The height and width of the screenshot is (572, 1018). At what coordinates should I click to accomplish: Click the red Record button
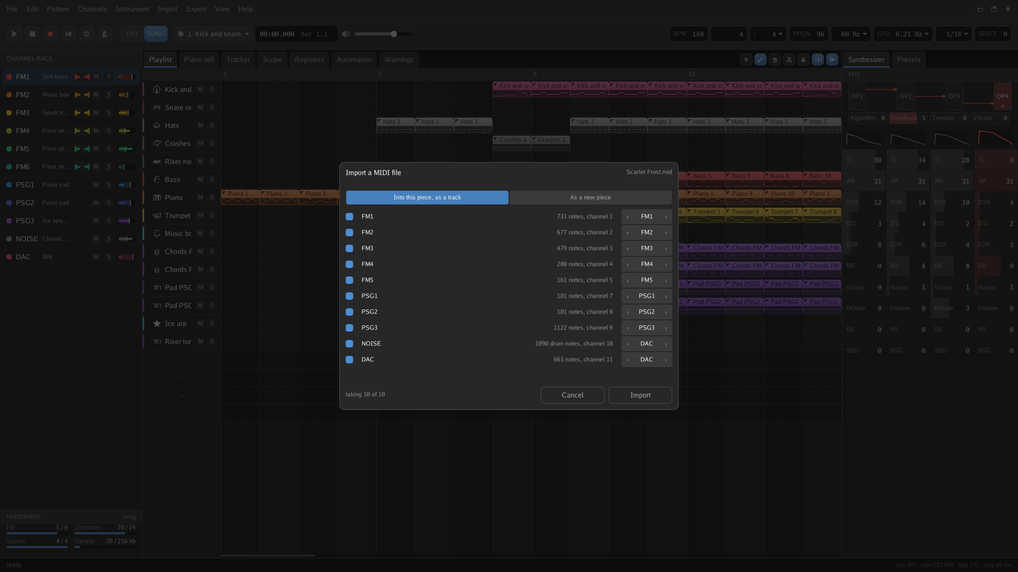[x=50, y=34]
